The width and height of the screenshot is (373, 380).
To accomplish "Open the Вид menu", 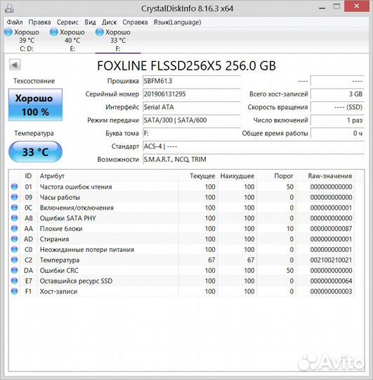I will [x=90, y=23].
